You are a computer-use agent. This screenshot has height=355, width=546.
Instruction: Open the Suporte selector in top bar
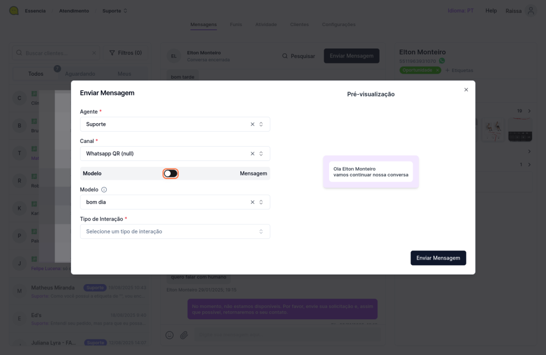click(x=115, y=11)
